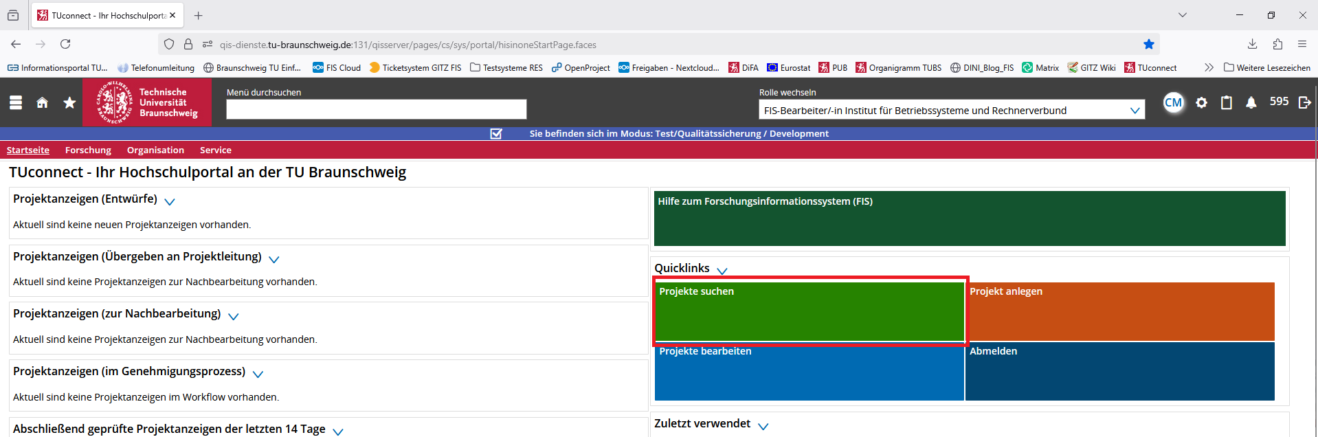Collapse Projektanzeigen (im Genehmigungsprozess) section

(258, 374)
